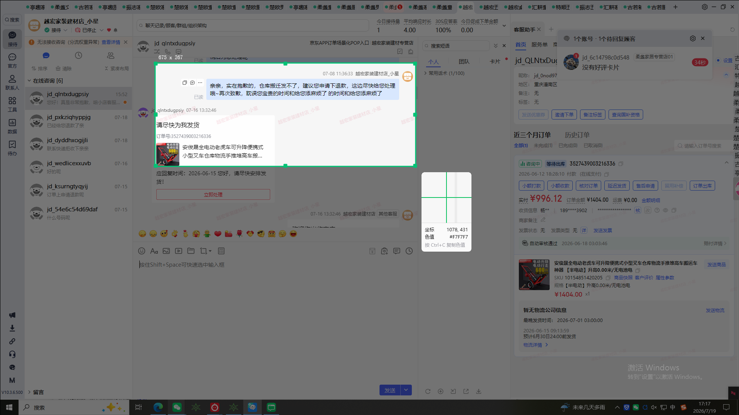Collapse the order card chevron

tap(727, 163)
